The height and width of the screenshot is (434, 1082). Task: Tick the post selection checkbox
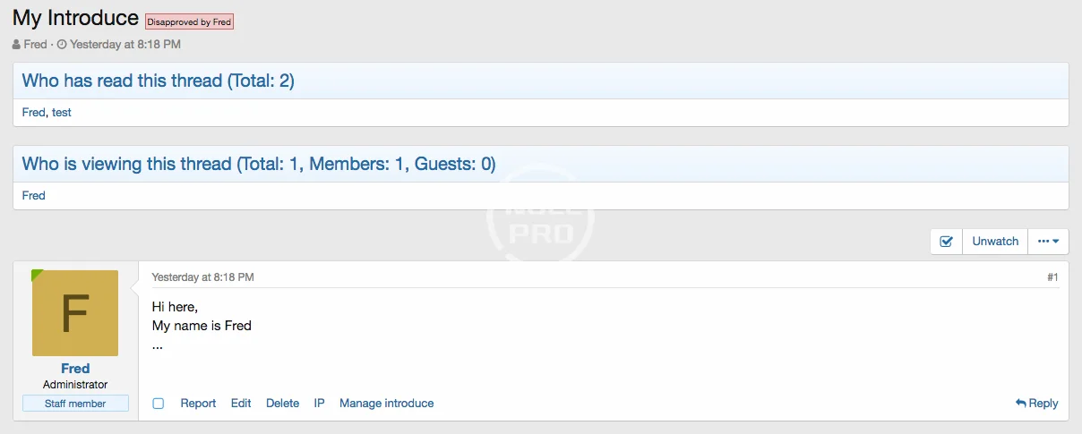(159, 404)
